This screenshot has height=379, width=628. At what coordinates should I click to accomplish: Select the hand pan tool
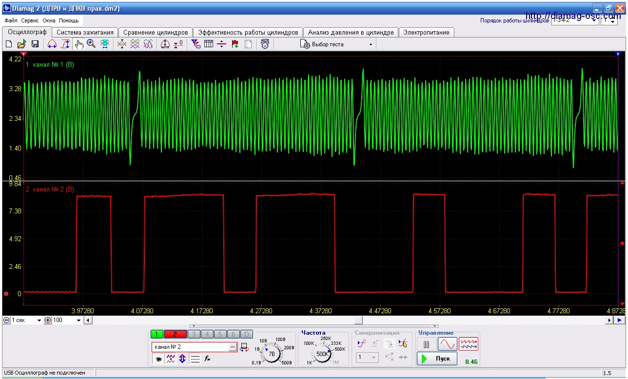coord(79,44)
